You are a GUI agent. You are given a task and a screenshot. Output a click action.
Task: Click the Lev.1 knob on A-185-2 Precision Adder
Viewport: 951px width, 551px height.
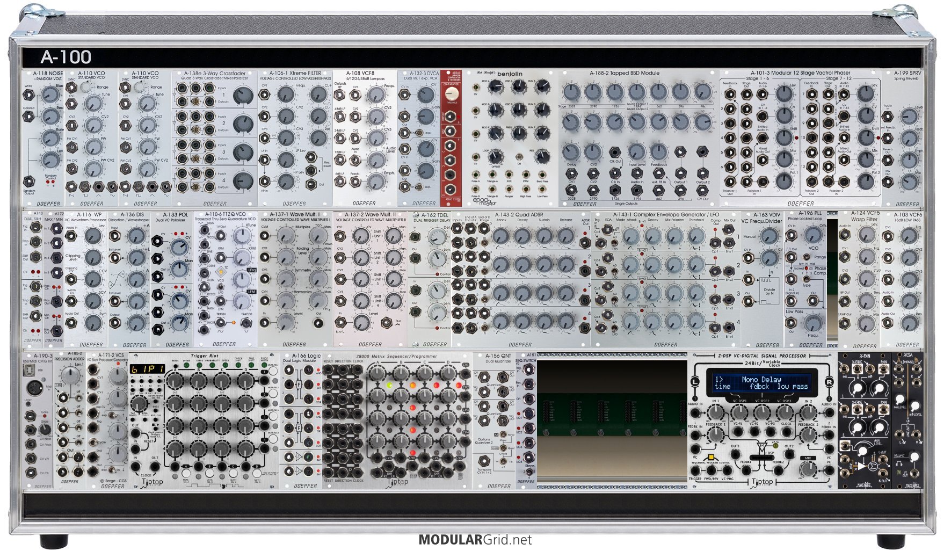(70, 376)
